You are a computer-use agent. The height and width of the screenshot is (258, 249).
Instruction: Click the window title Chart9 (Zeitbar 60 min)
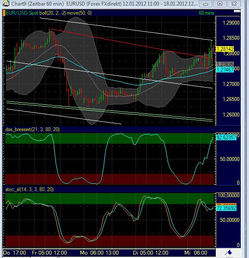click(38, 3)
